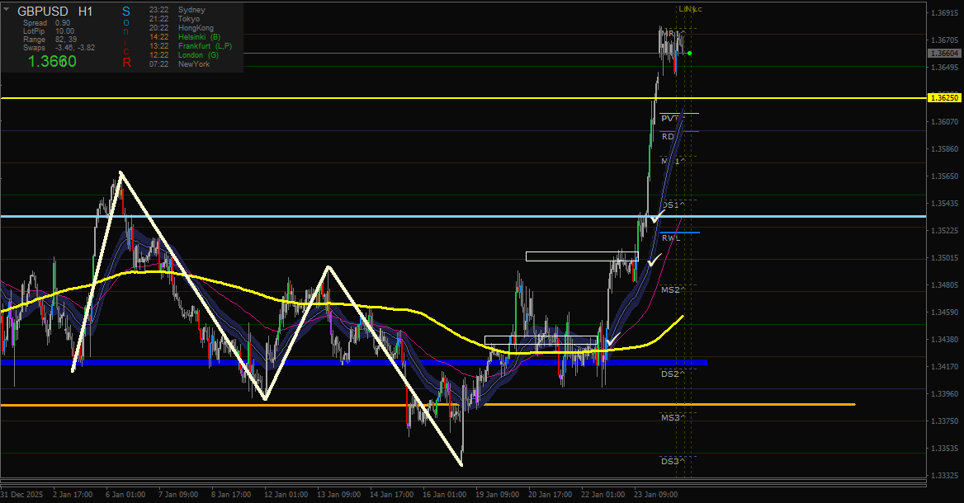
Task: Click 1.34170 on the price scale
Action: pyautogui.click(x=945, y=367)
